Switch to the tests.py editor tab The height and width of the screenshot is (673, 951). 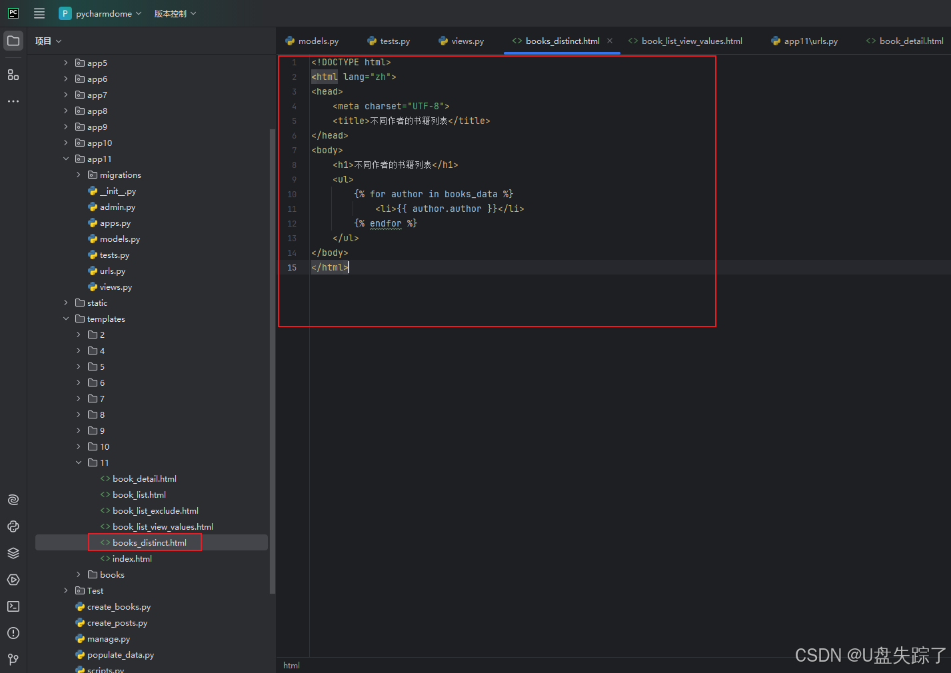389,41
